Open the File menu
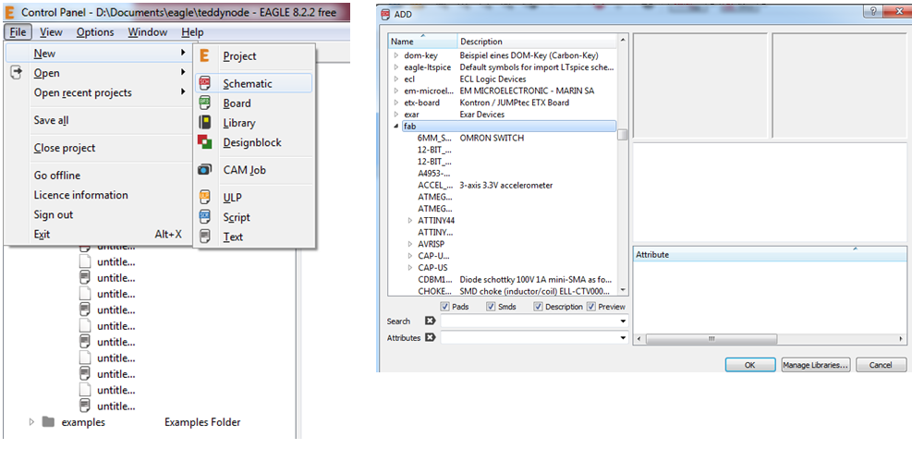 (x=18, y=32)
